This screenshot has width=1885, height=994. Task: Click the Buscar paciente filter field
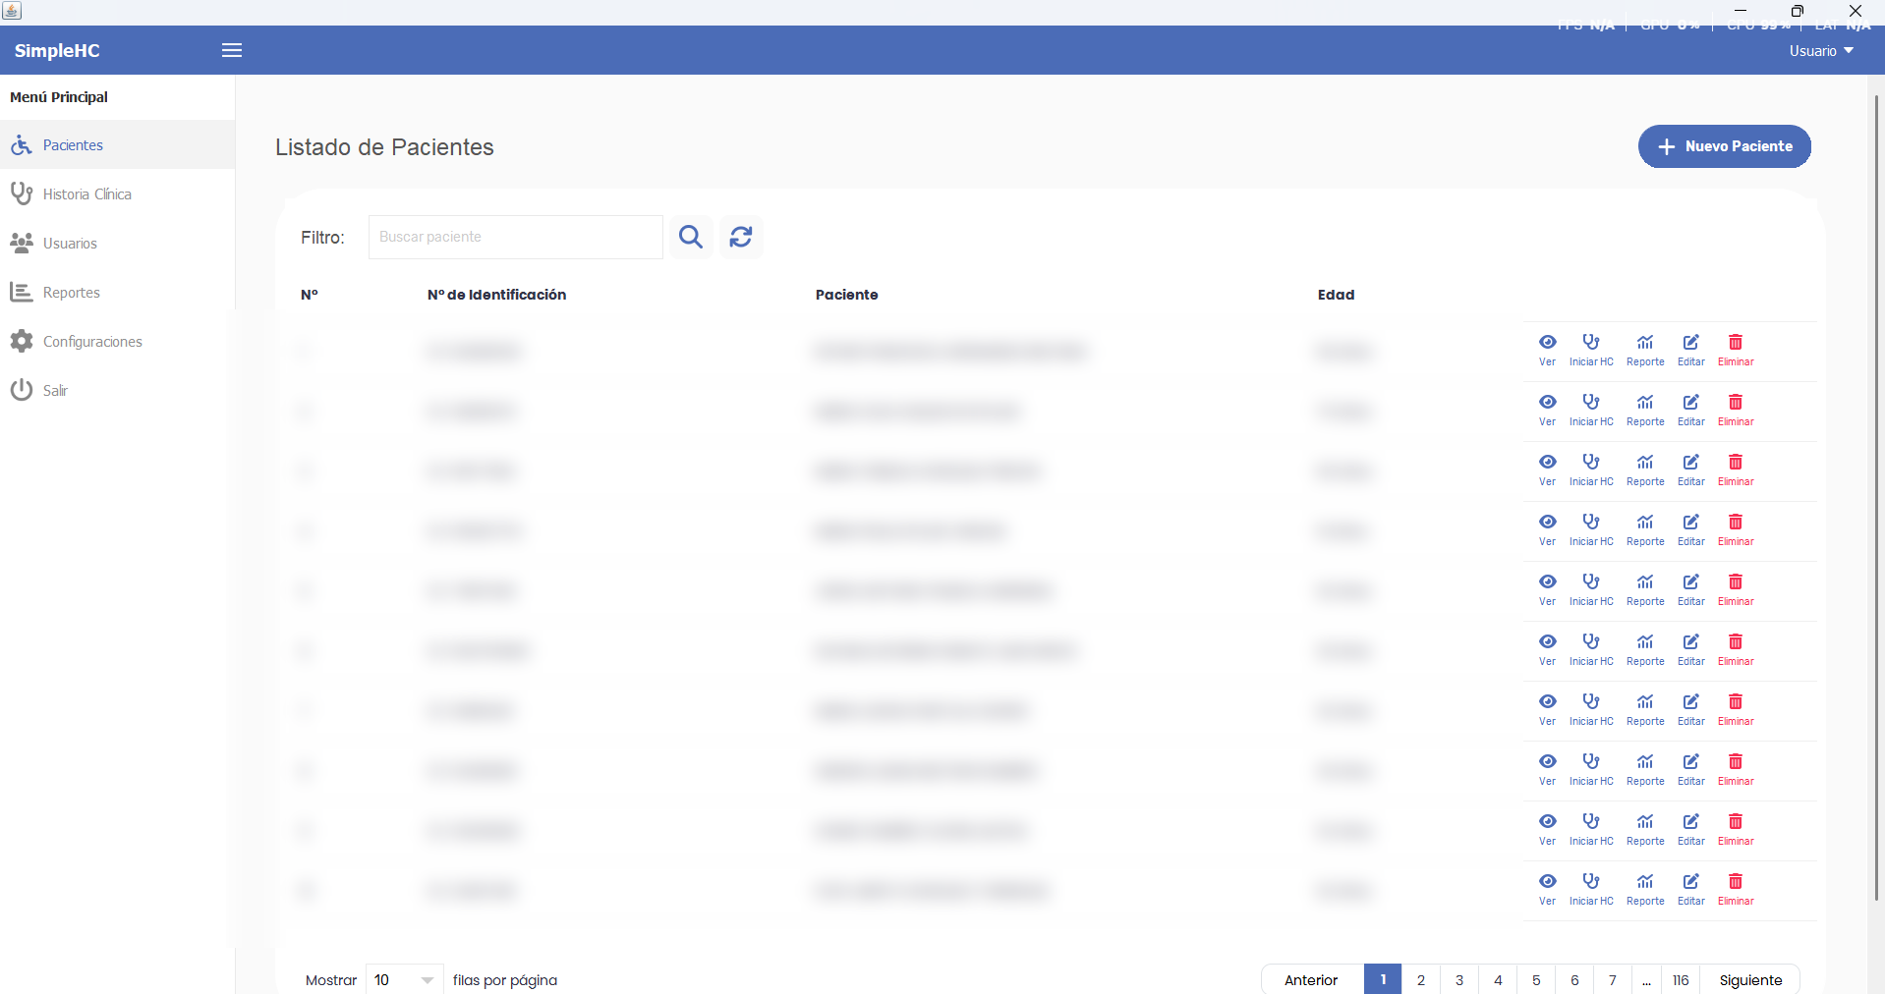coord(516,237)
